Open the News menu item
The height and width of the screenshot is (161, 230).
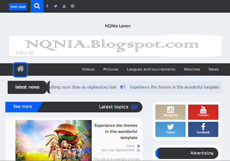click(213, 69)
